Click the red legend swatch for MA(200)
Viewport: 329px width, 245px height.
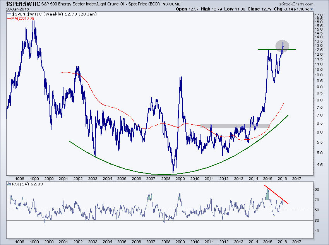[x=9, y=19]
